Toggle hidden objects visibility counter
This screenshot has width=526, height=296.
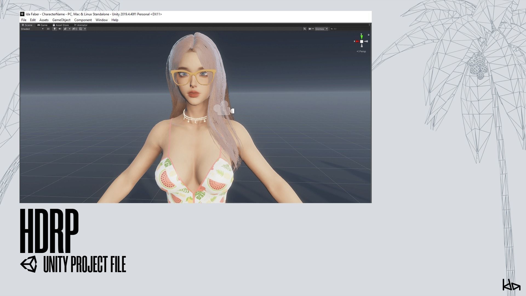(x=75, y=29)
